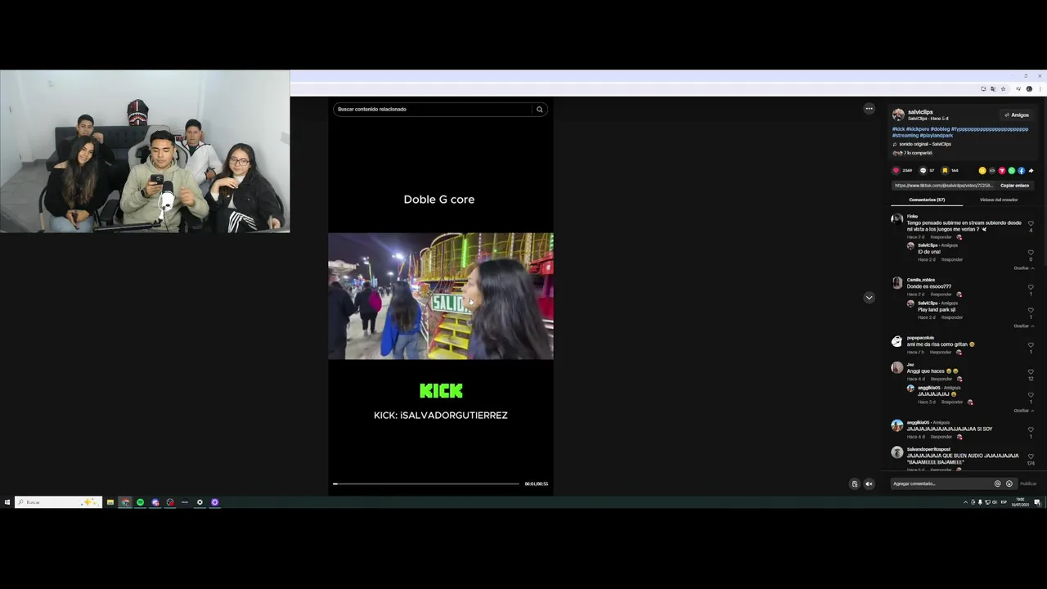The image size is (1047, 589).
Task: Click the @ mention icon in comment box
Action: tap(997, 484)
